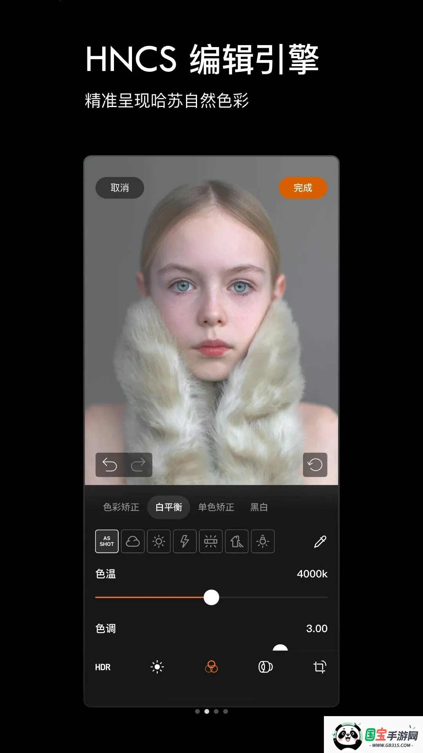Select the 白平衡 white balance tab
423x753 pixels.
[169, 507]
